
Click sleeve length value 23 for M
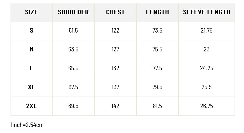[207, 49]
